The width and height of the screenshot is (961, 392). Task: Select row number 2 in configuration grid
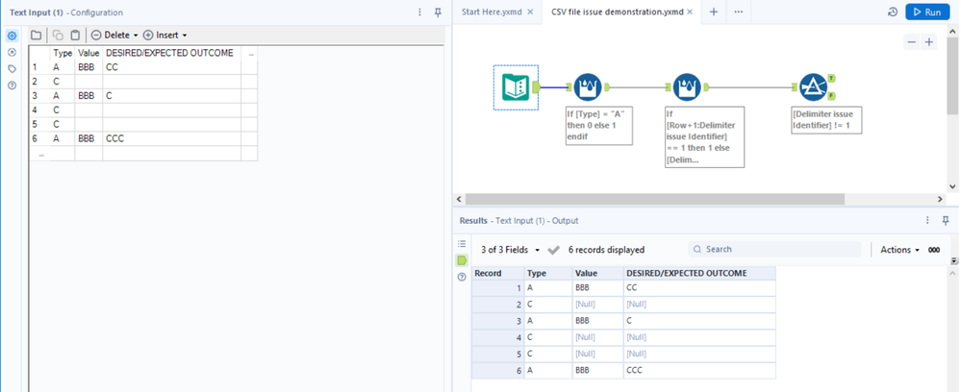click(x=39, y=82)
